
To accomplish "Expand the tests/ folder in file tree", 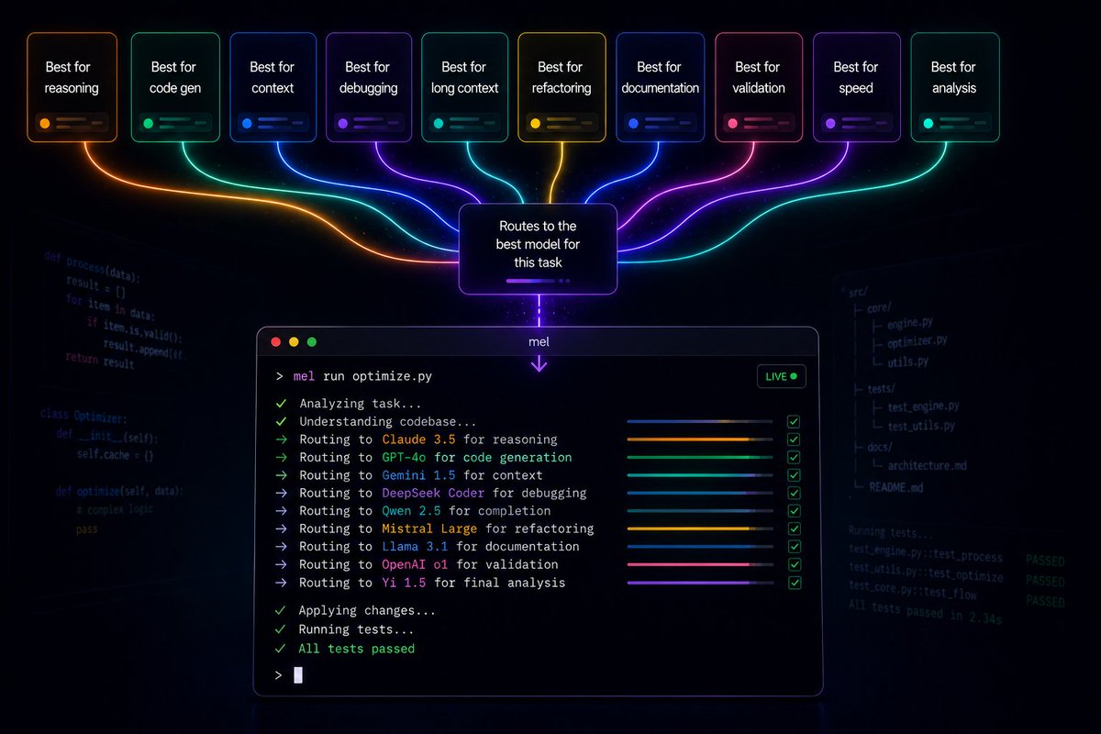I will 882,389.
